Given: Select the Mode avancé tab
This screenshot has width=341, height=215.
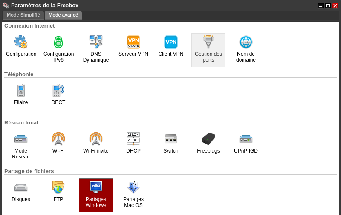Looking at the screenshot, I should point(63,15).
